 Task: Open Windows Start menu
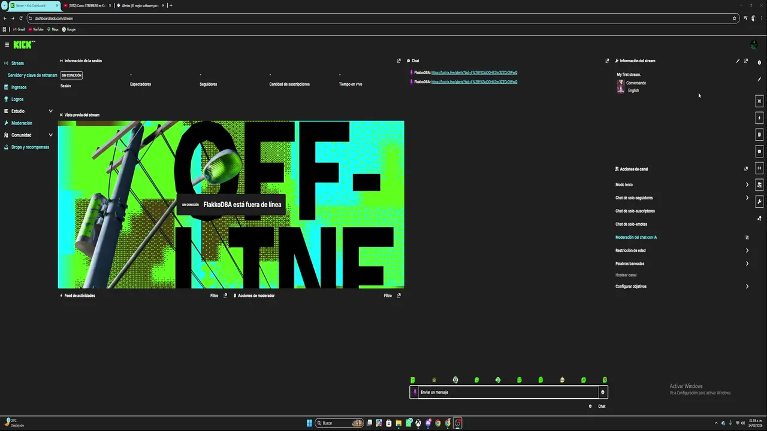309,423
